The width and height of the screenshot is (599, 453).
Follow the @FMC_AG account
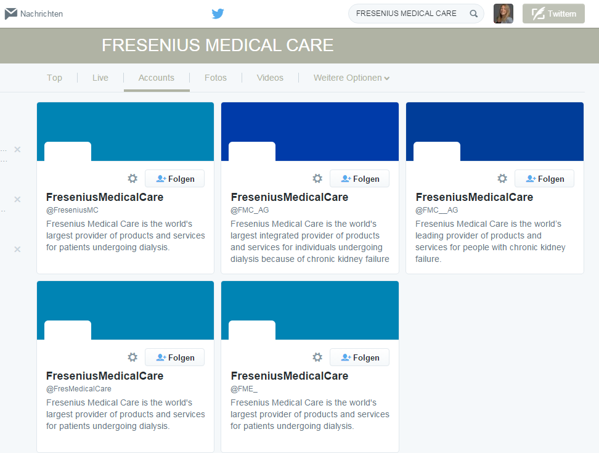359,179
